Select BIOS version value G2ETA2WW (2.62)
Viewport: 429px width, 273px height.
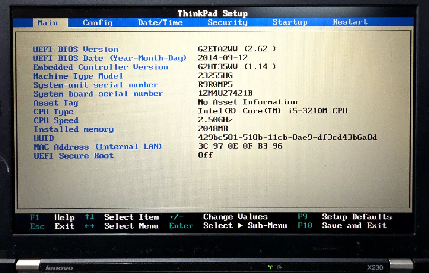pyautogui.click(x=237, y=49)
